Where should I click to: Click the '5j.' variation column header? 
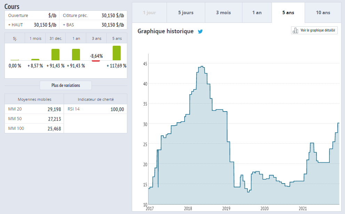tap(15, 38)
